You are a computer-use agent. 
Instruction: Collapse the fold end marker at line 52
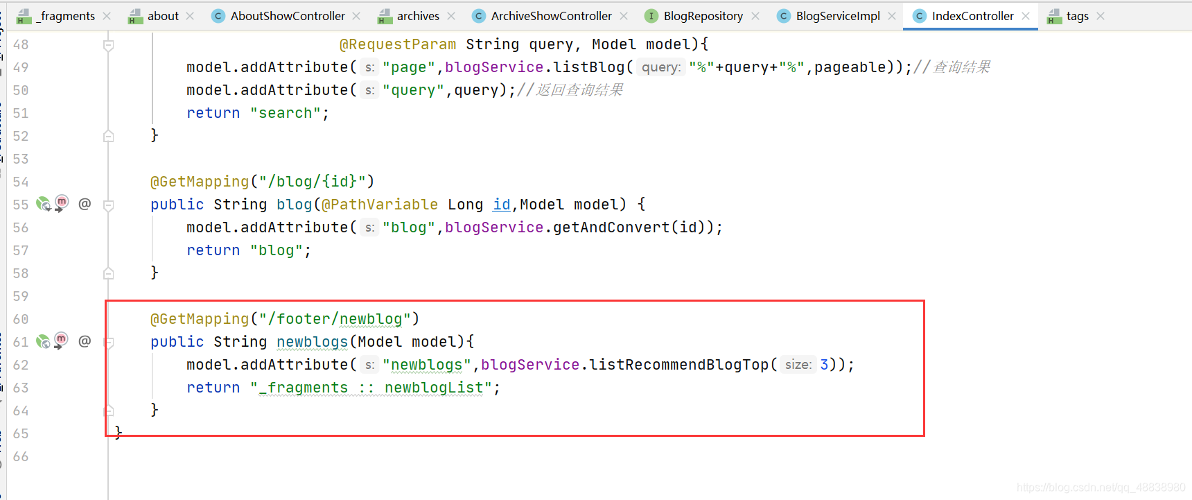click(108, 136)
